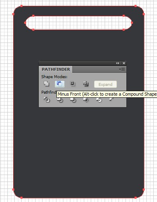Click the Expand button
The height and width of the screenshot is (202, 157).
click(105, 84)
